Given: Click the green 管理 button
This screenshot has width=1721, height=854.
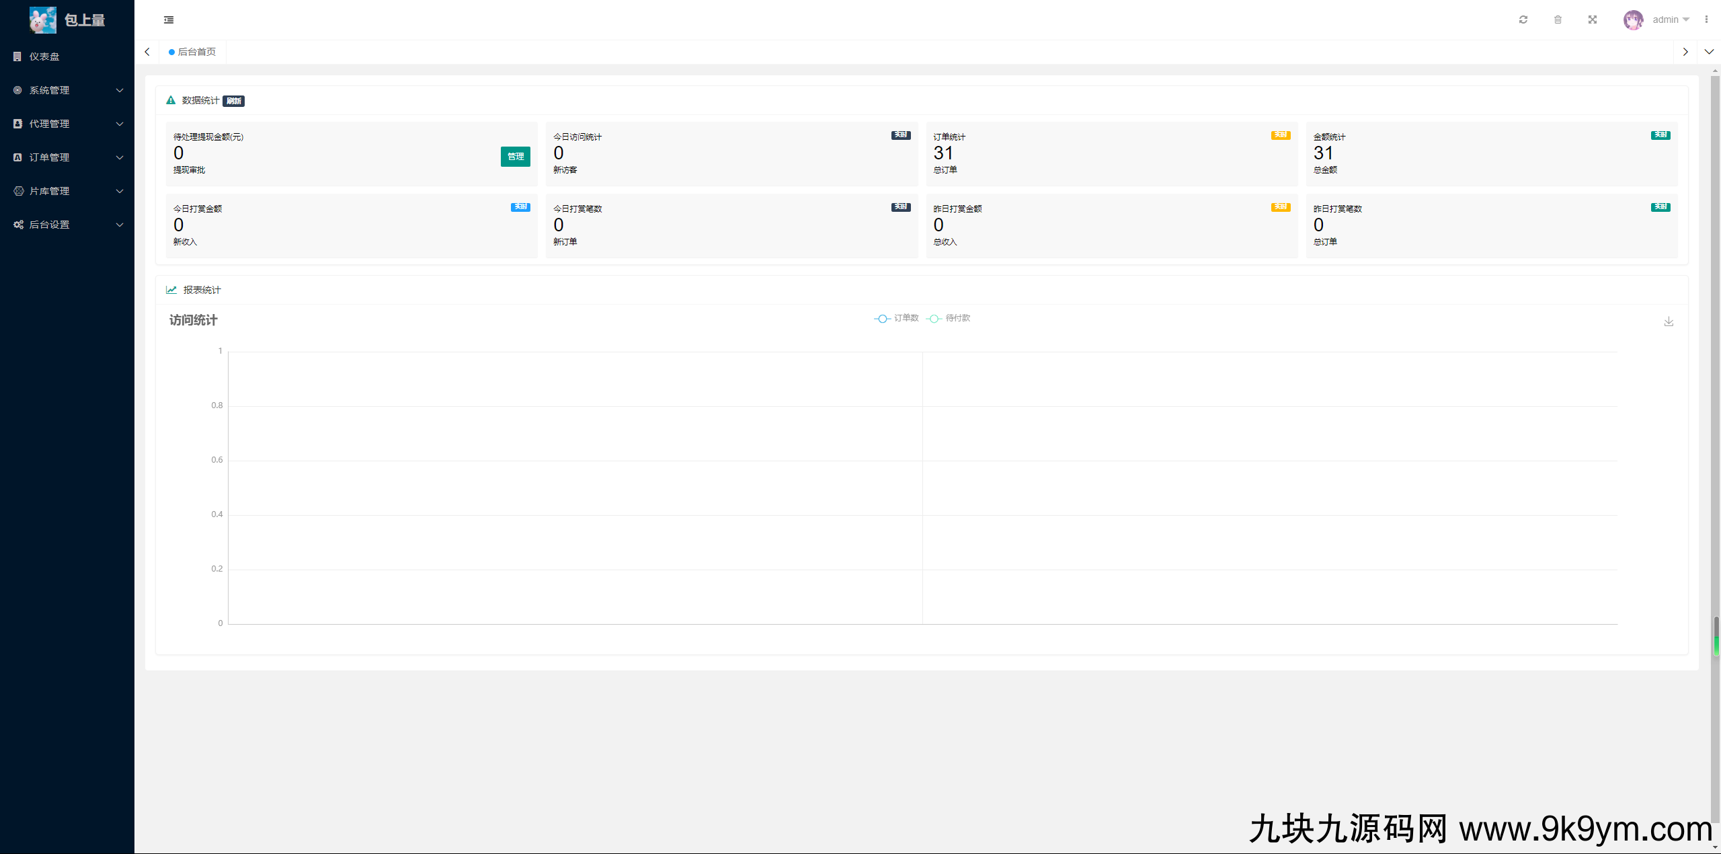Looking at the screenshot, I should 516,157.
